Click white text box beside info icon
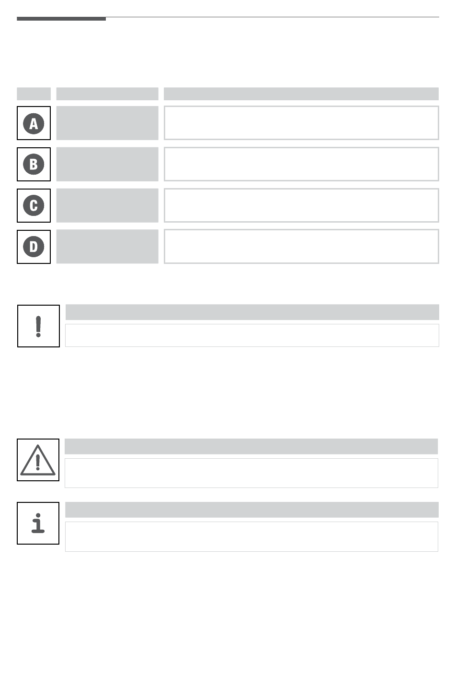The height and width of the screenshot is (678, 455). (x=252, y=536)
